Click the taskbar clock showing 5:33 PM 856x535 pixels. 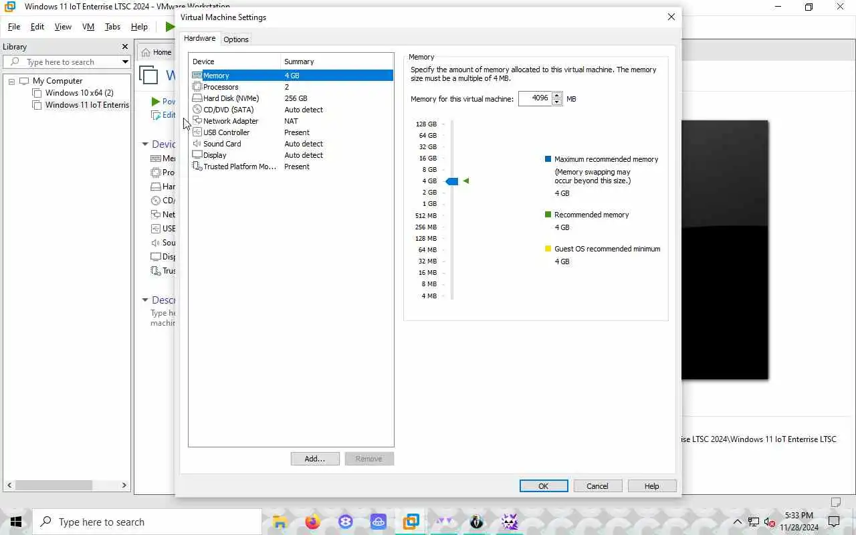click(798, 522)
